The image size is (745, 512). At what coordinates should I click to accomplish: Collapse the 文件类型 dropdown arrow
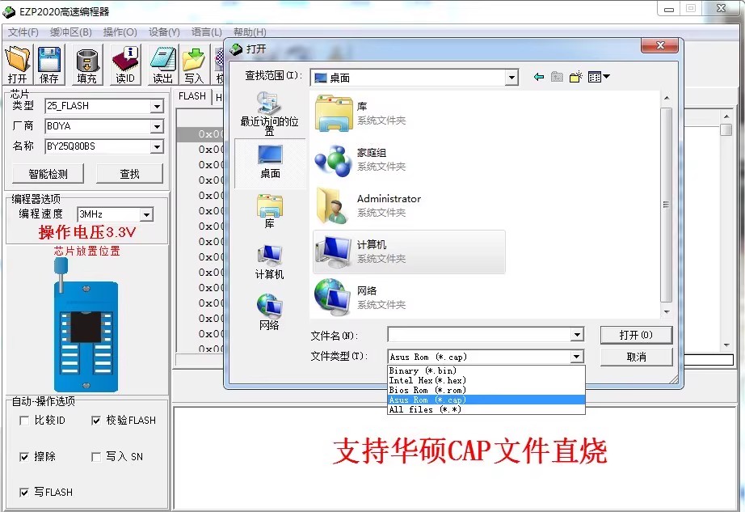[x=576, y=357]
